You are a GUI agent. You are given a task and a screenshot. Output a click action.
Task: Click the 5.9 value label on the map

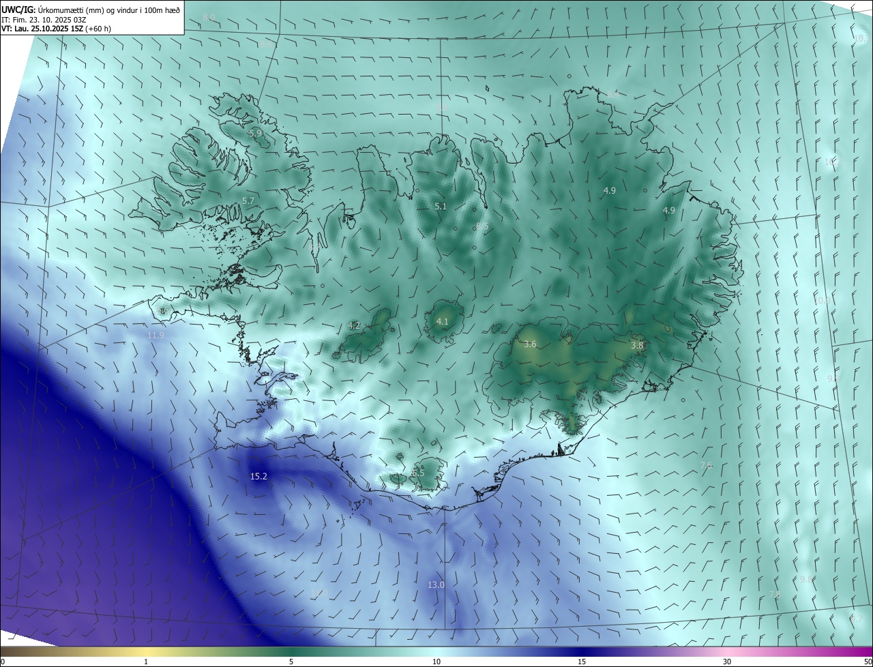[x=255, y=133]
